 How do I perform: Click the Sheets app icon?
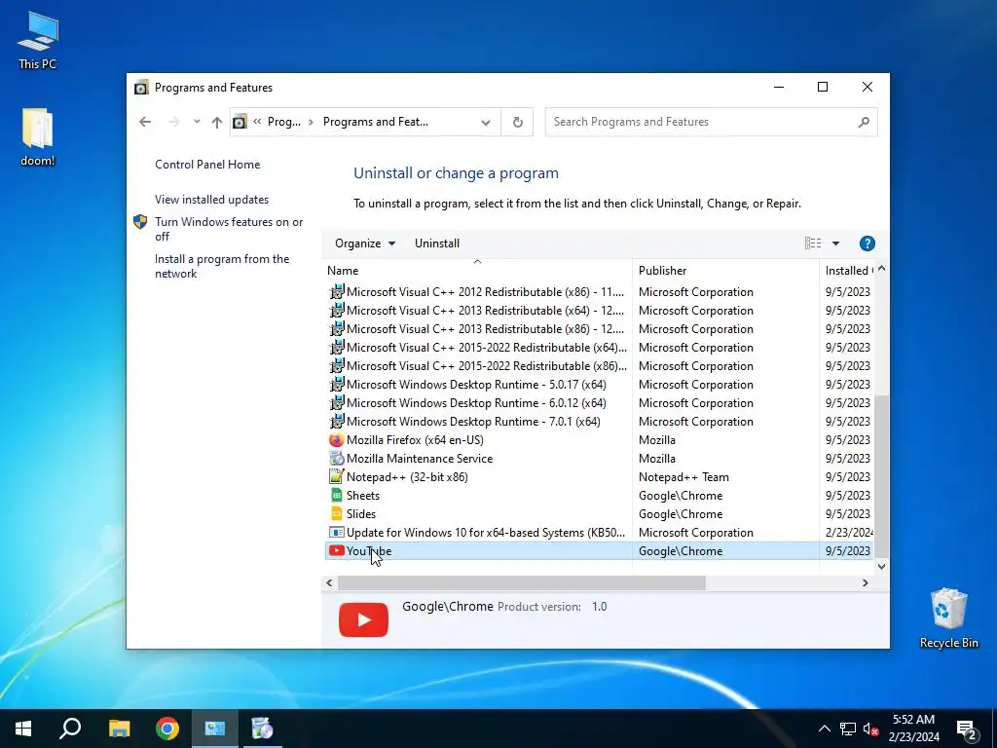[336, 496]
